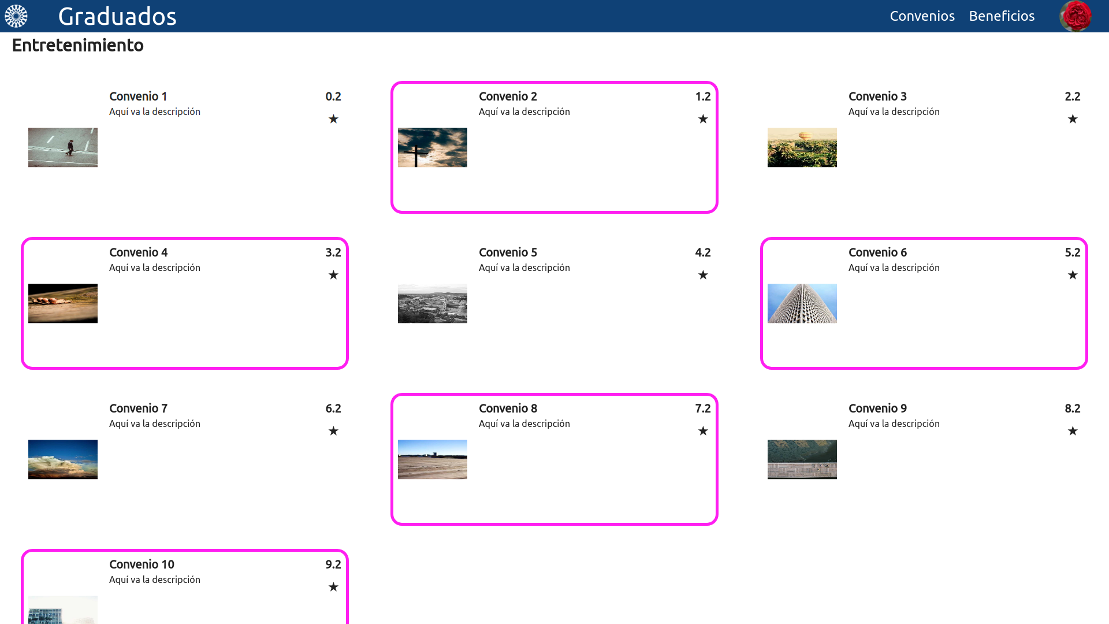
Task: Open the Convenio 9 title link
Action: pyautogui.click(x=877, y=408)
